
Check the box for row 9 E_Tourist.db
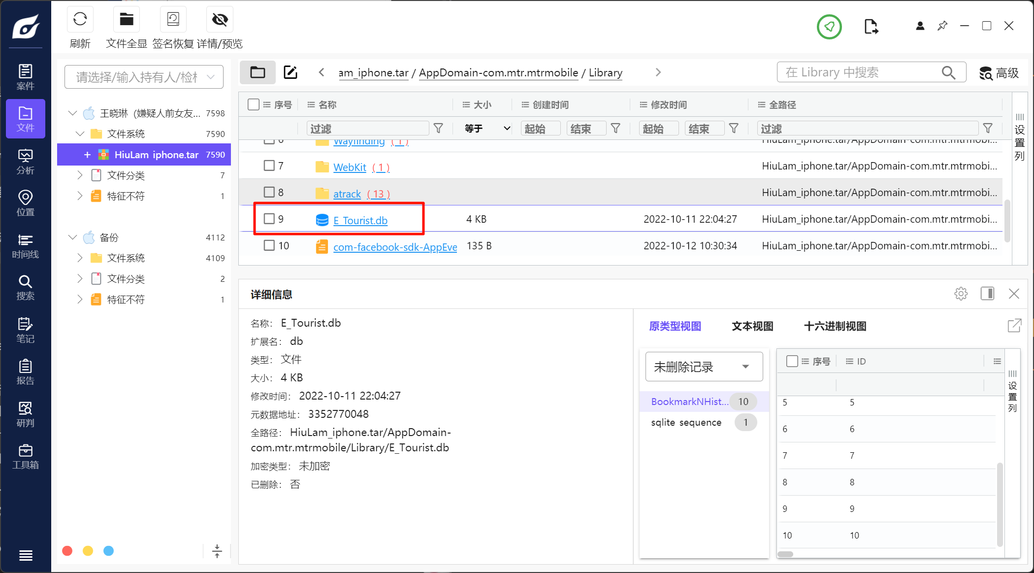click(x=269, y=219)
